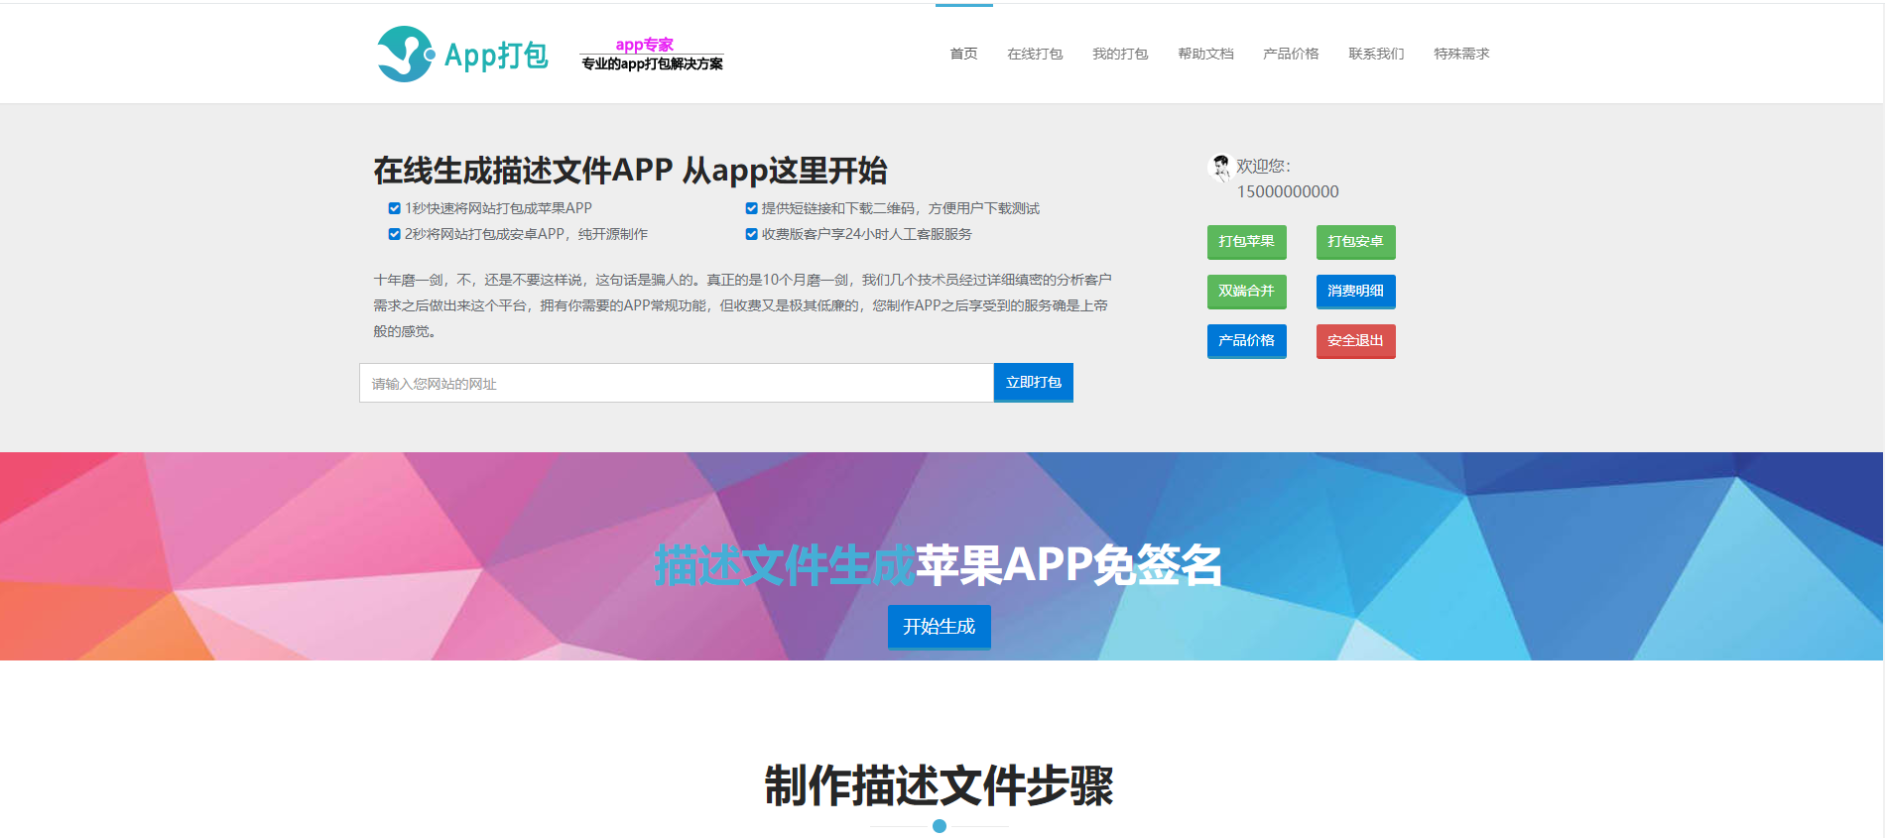Open the 首页 navigation tab
Image resolution: width=1885 pixels, height=838 pixels.
point(963,54)
